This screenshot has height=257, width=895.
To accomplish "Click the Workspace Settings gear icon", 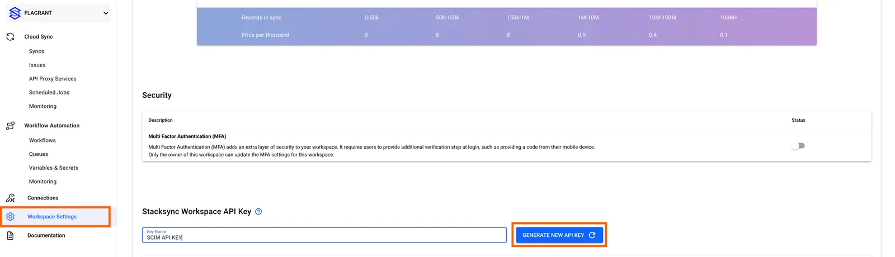I will click(x=10, y=217).
